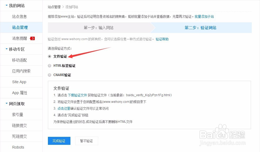Open 链接提交 in the sidebar
The width and height of the screenshot is (260, 152).
[x=19, y=125]
